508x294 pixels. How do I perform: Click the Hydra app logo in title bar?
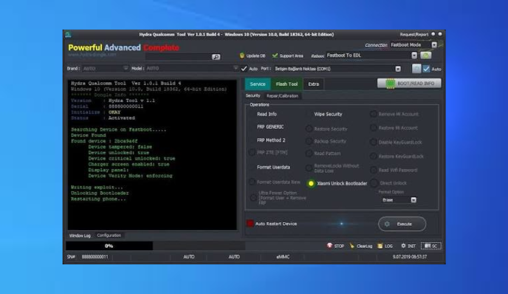pos(68,35)
